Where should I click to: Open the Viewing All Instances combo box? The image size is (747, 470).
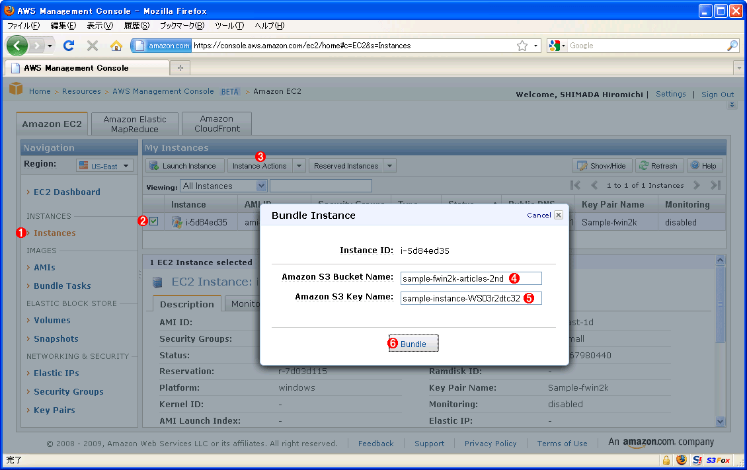point(223,186)
